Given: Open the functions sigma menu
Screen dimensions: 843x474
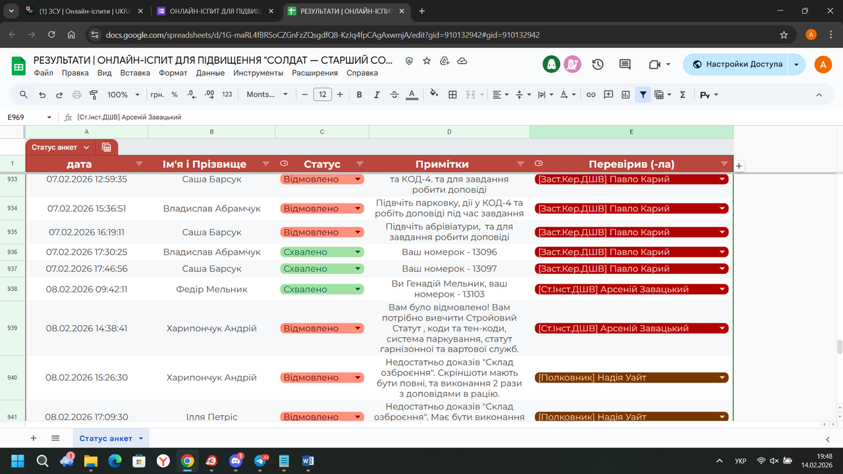Looking at the screenshot, I should (x=682, y=95).
